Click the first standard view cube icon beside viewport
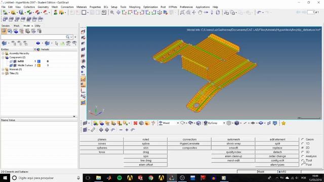 (x=83, y=32)
